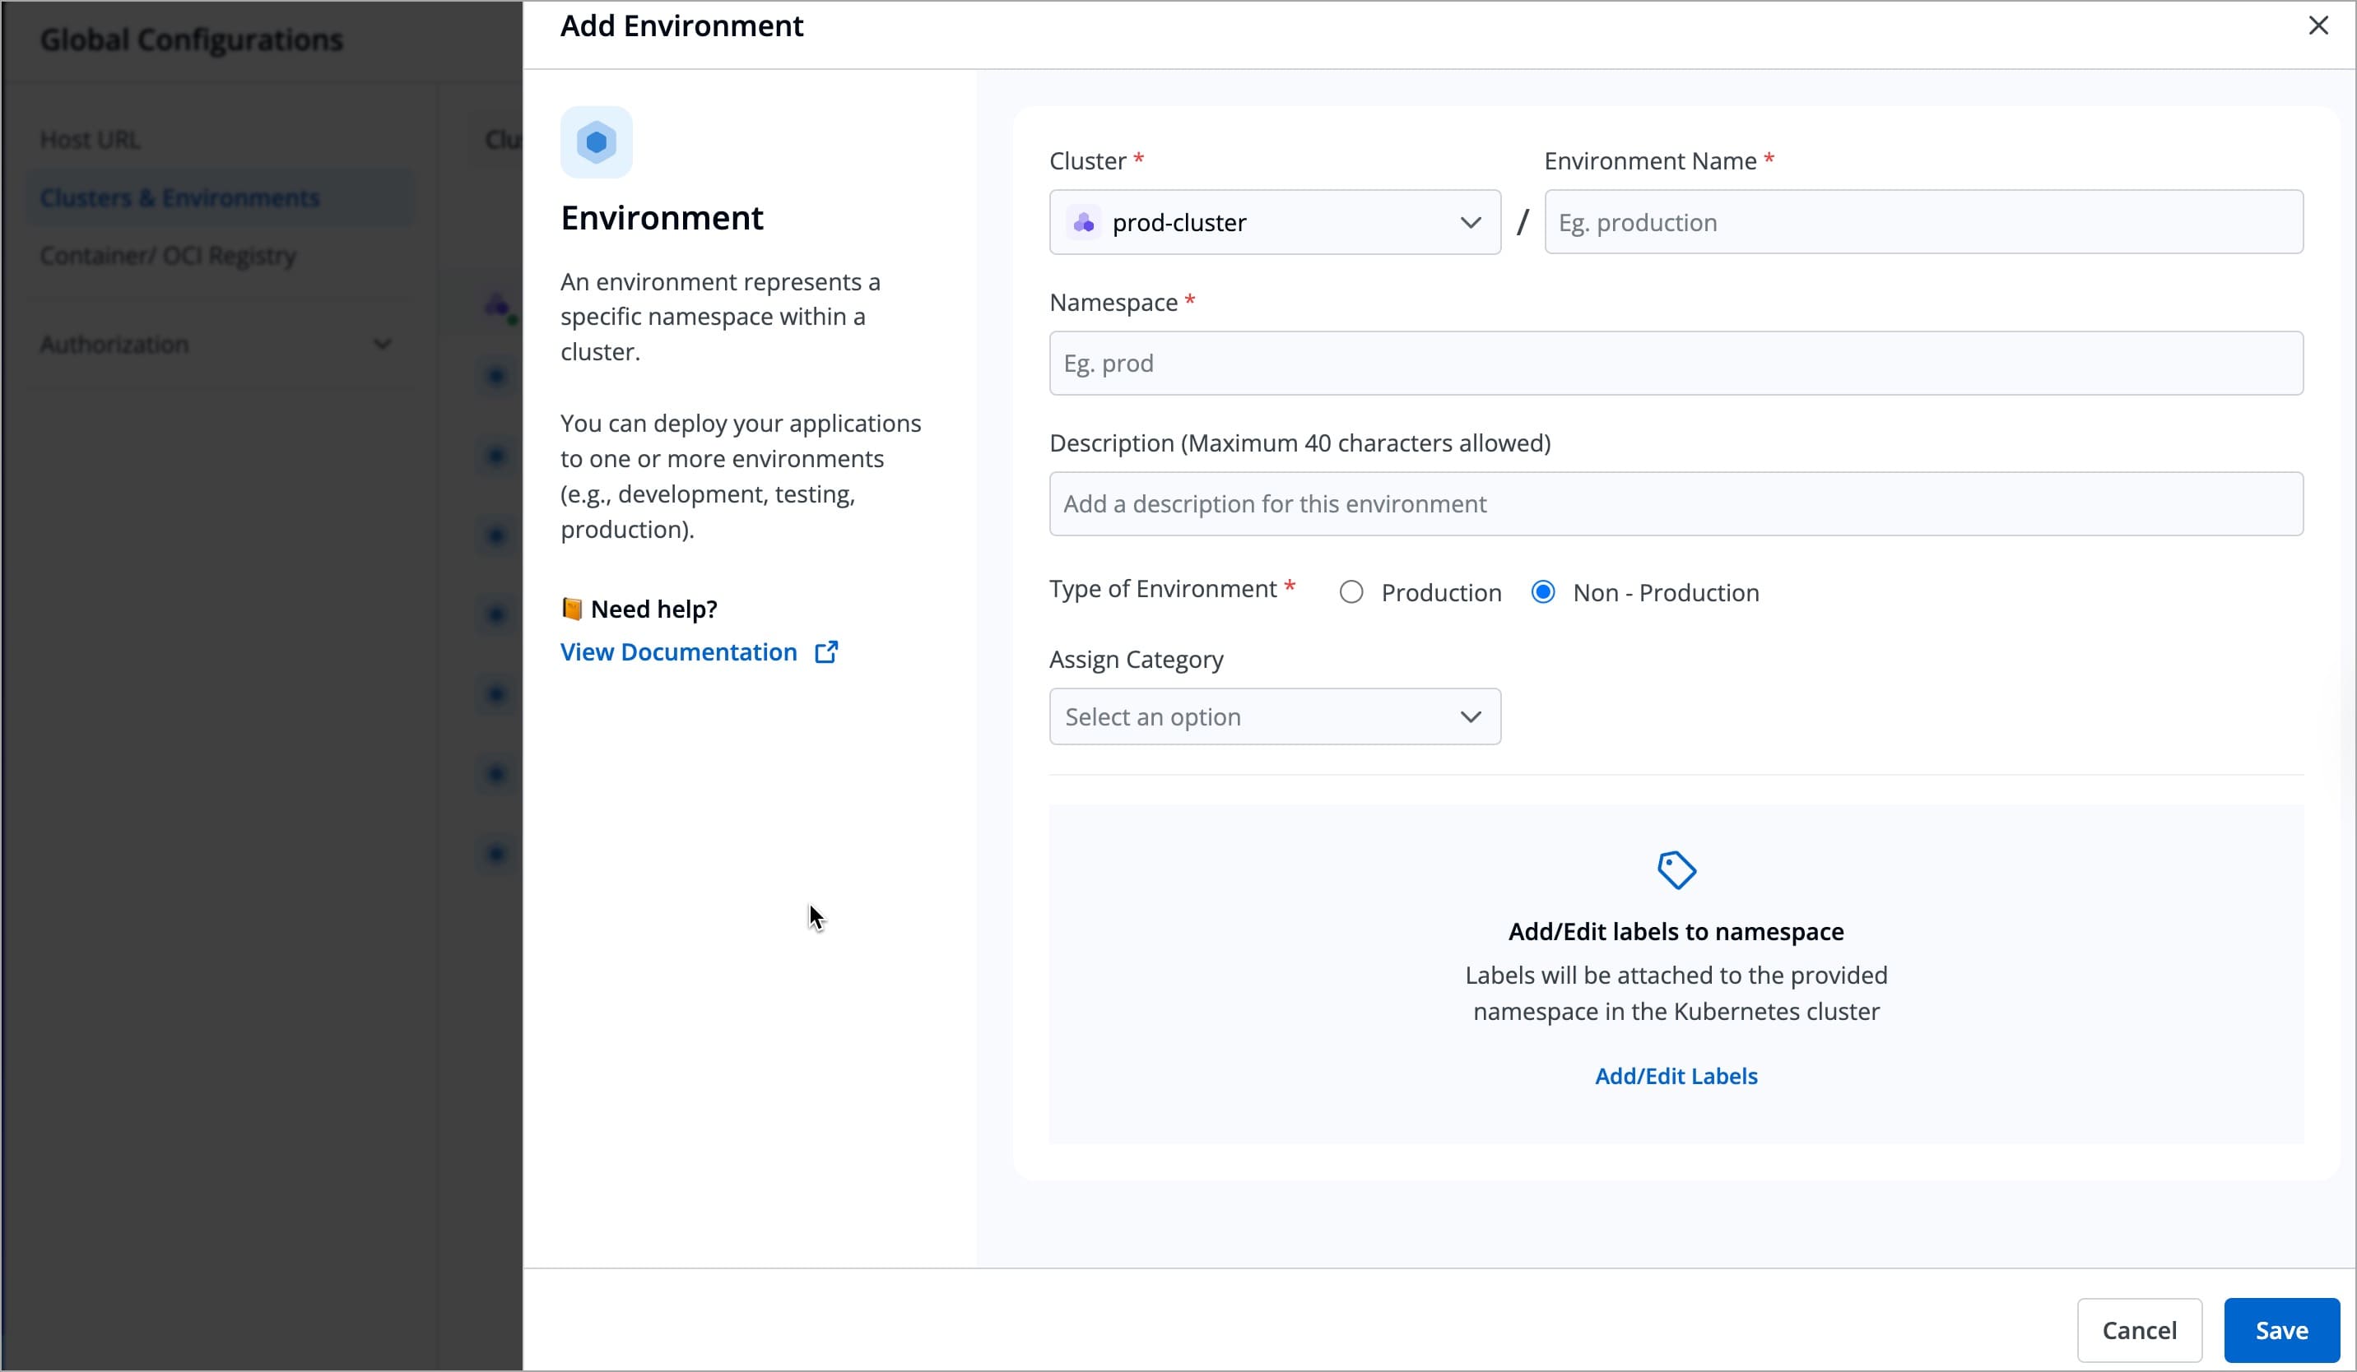Close the Add Environment panel with X
This screenshot has height=1372, width=2357.
click(x=2317, y=25)
